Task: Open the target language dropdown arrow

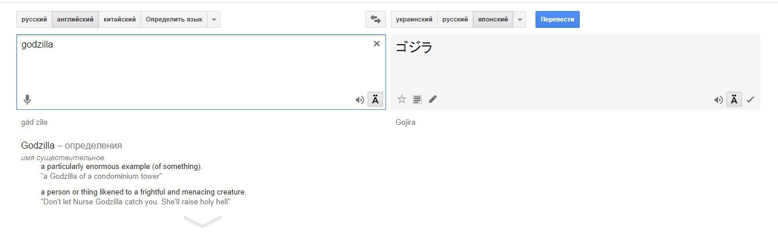Action: click(520, 19)
